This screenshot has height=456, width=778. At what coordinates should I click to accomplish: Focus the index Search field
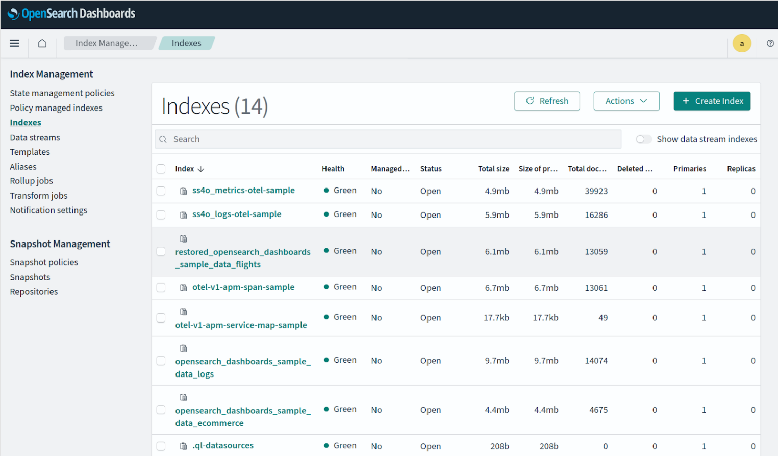coord(388,139)
